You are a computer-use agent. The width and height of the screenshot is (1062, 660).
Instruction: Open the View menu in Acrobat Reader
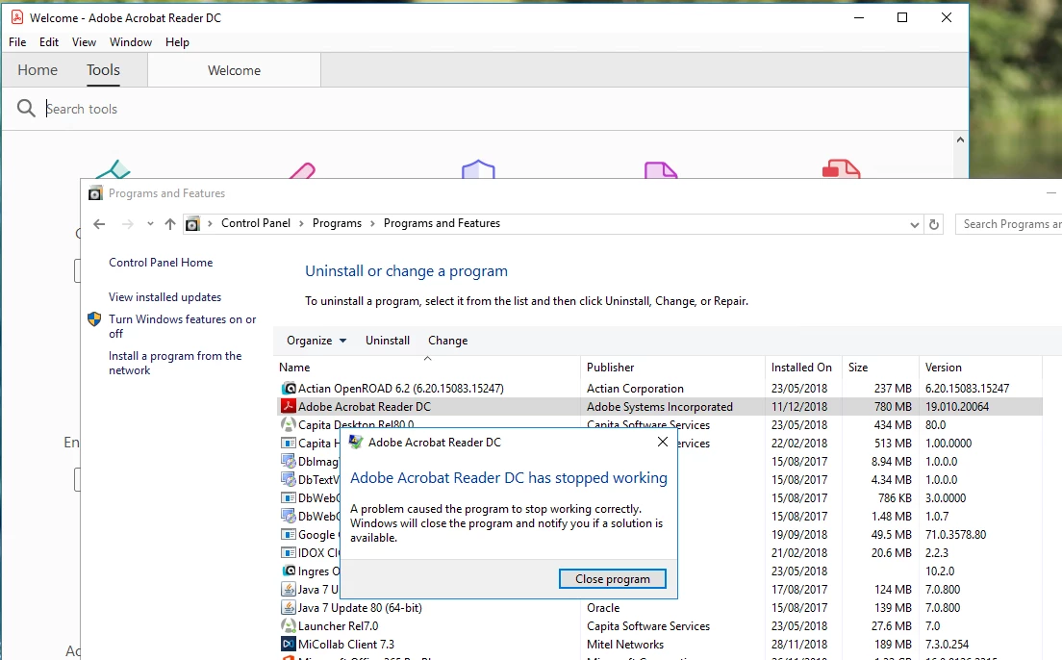coord(84,42)
